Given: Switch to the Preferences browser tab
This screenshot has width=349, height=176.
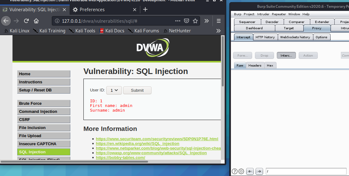Looking at the screenshot, I should tap(105, 10).
